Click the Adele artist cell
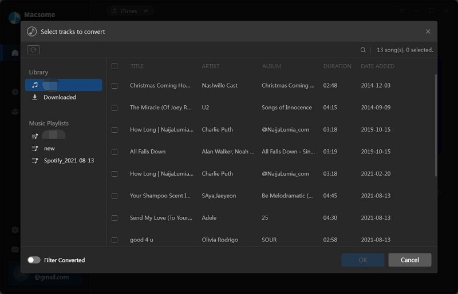Viewport: 458px width, 294px height. 209,217
